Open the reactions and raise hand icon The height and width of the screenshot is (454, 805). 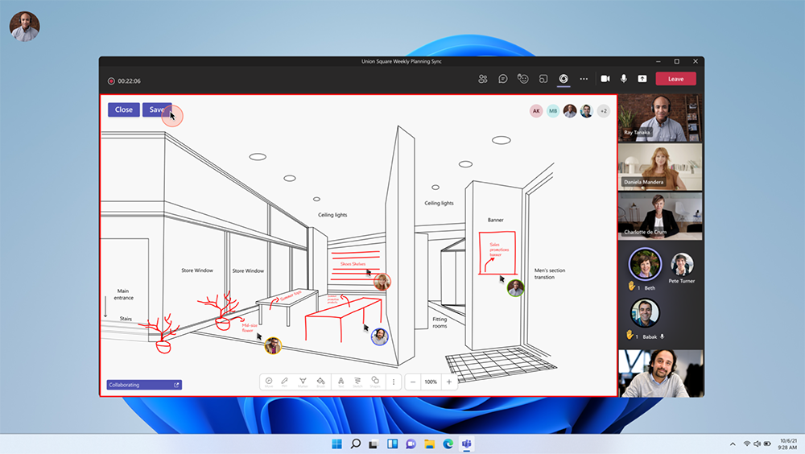pyautogui.click(x=522, y=79)
